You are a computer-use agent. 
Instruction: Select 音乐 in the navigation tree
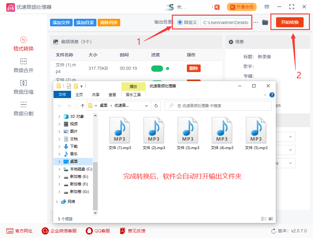pyautogui.click(x=74, y=154)
